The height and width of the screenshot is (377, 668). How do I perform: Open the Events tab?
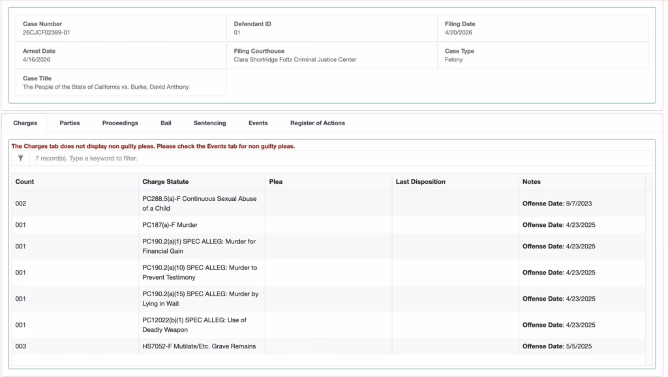click(x=258, y=123)
